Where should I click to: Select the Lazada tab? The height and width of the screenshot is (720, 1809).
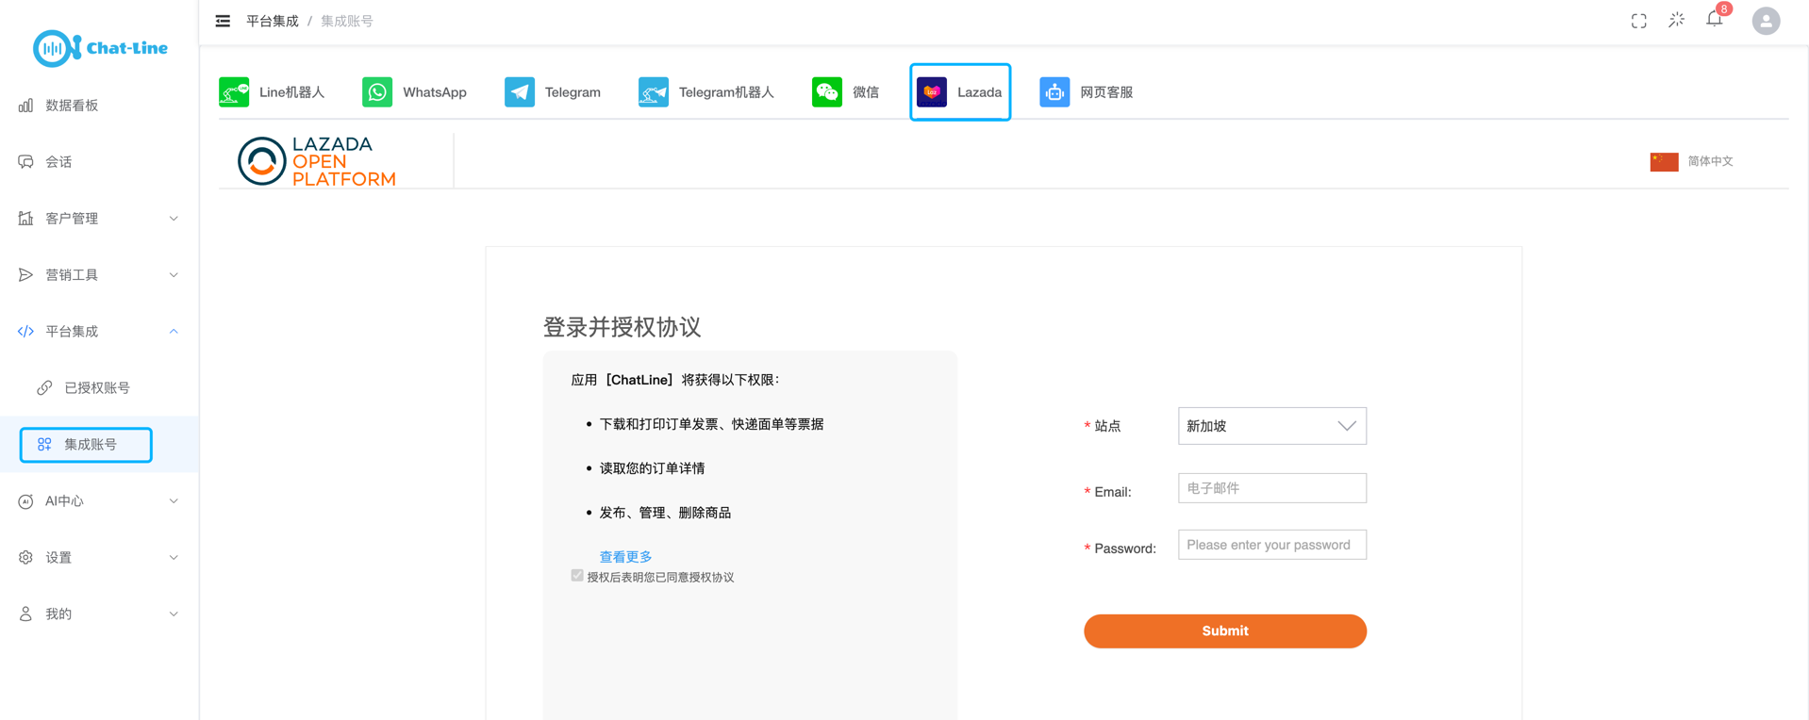tap(960, 92)
